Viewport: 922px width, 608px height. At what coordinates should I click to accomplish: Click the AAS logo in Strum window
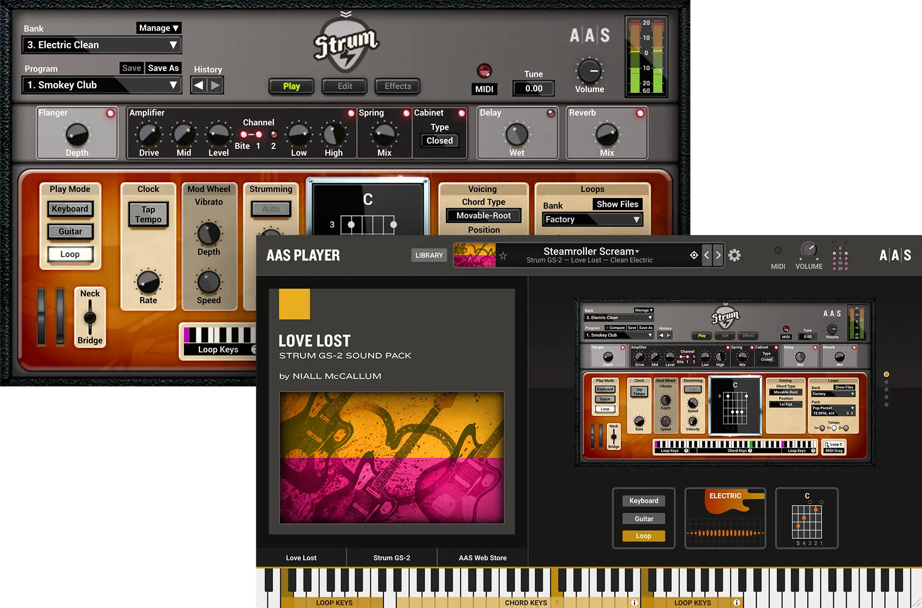590,35
